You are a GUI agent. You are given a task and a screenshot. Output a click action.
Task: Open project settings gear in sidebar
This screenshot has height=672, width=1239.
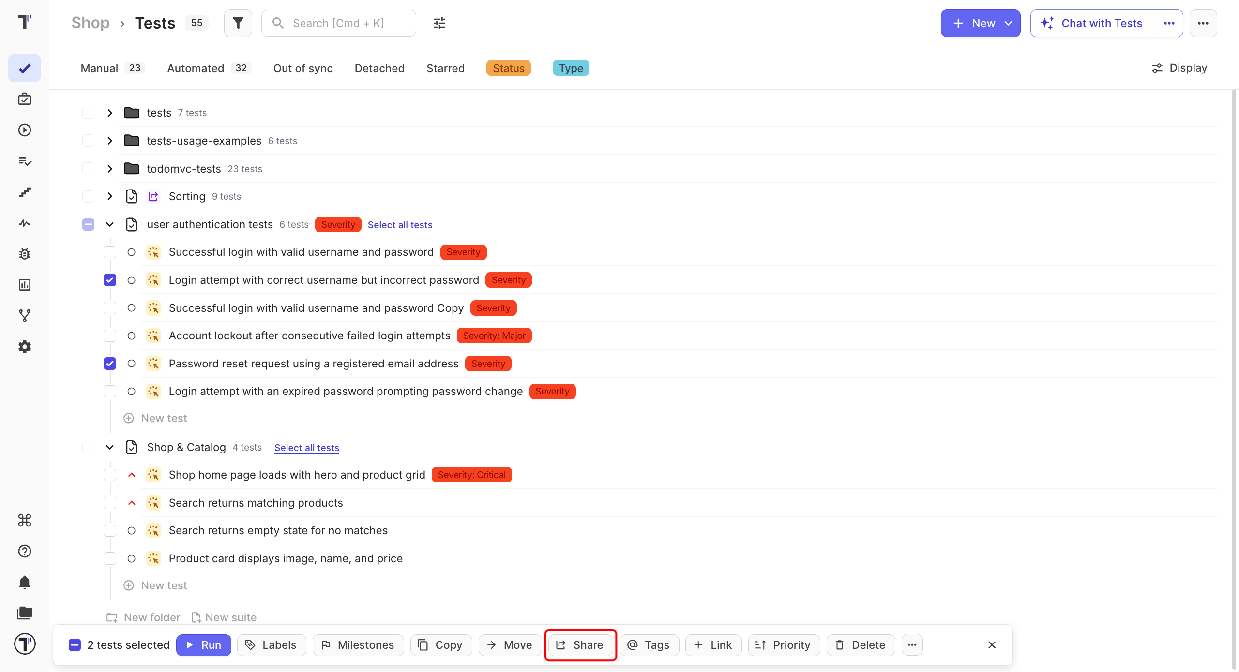click(25, 347)
